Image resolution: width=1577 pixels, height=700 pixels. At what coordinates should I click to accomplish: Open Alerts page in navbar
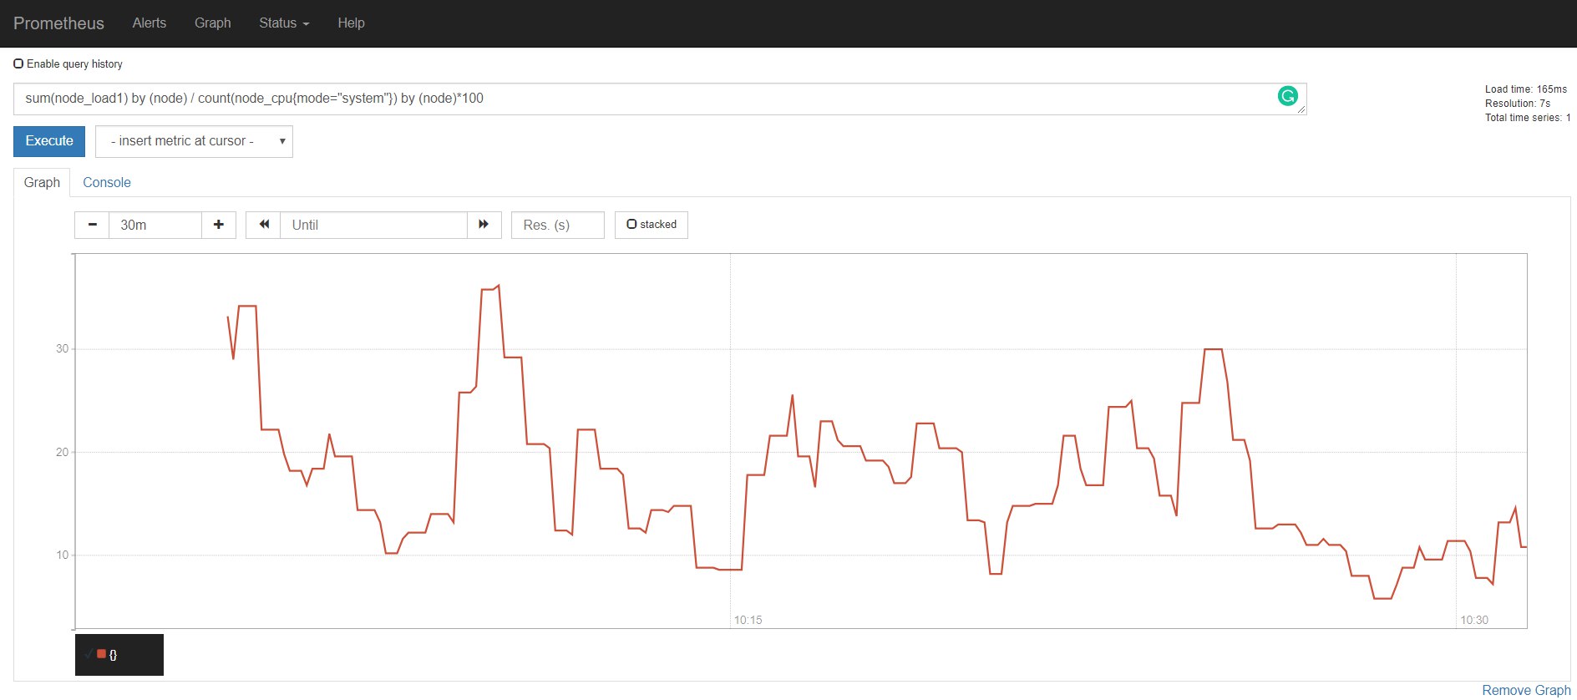150,23
